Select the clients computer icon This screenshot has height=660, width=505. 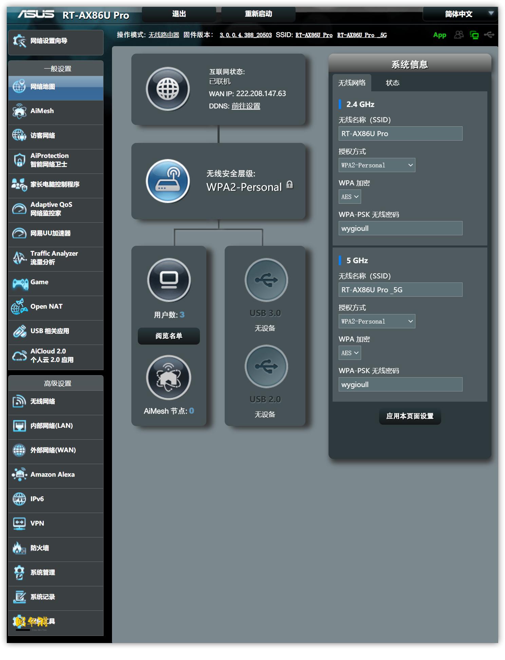[x=169, y=280]
